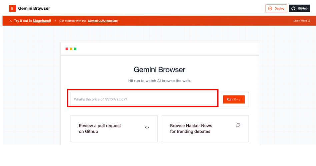Open the Gemini CUA template link
Image resolution: width=316 pixels, height=166 pixels.
pyautogui.click(x=103, y=21)
